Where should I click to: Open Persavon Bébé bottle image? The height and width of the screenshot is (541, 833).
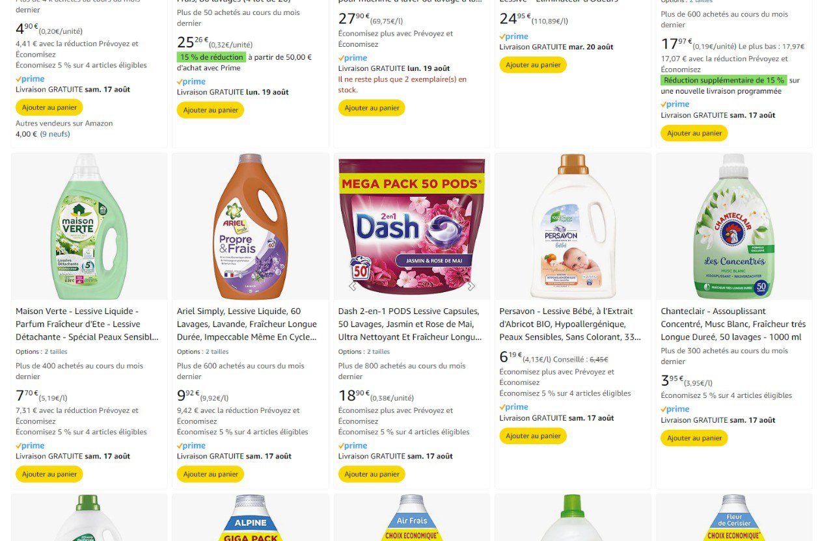573,226
